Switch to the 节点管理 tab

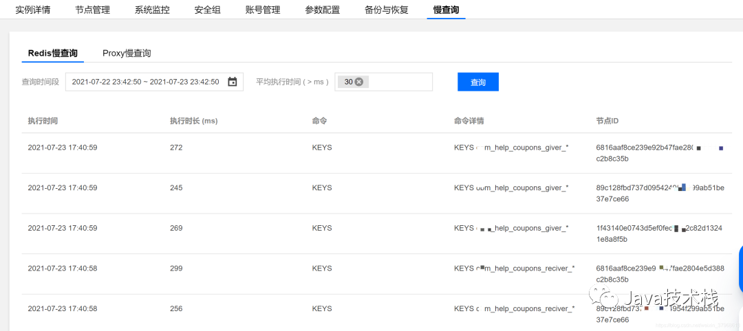point(93,10)
